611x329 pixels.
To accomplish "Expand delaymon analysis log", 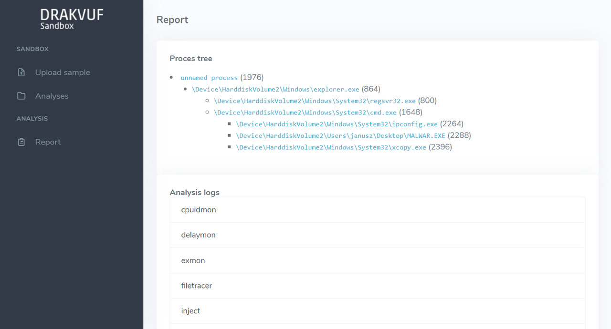I will click(377, 235).
